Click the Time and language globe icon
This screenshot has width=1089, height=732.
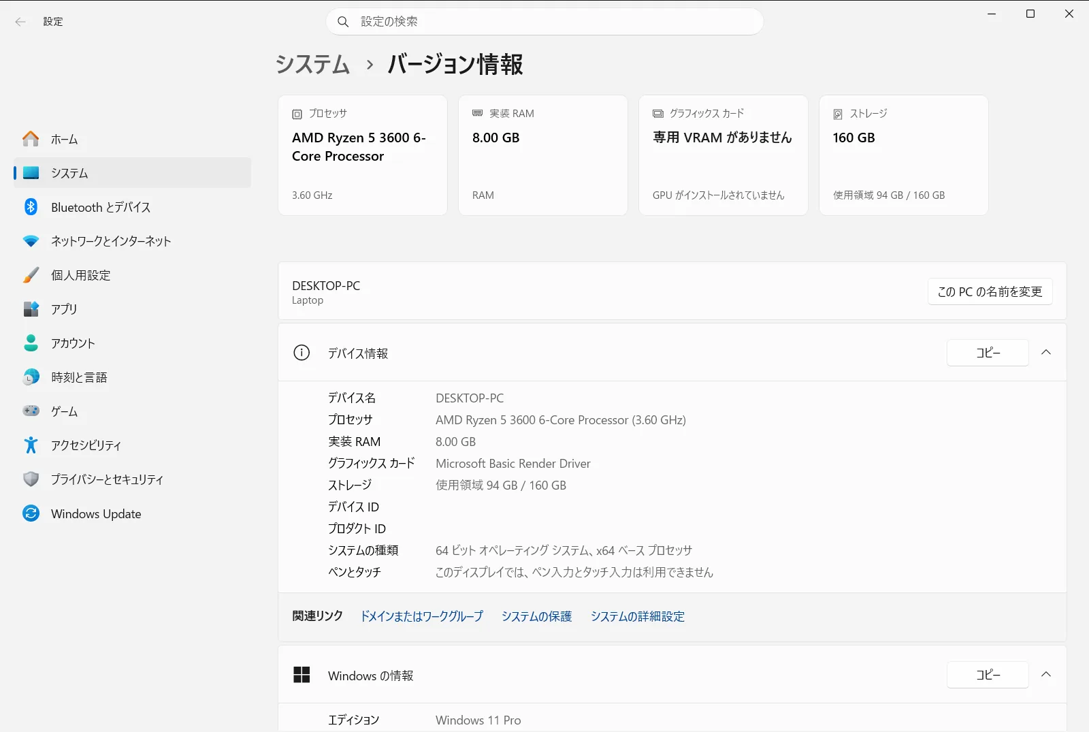[x=31, y=377]
